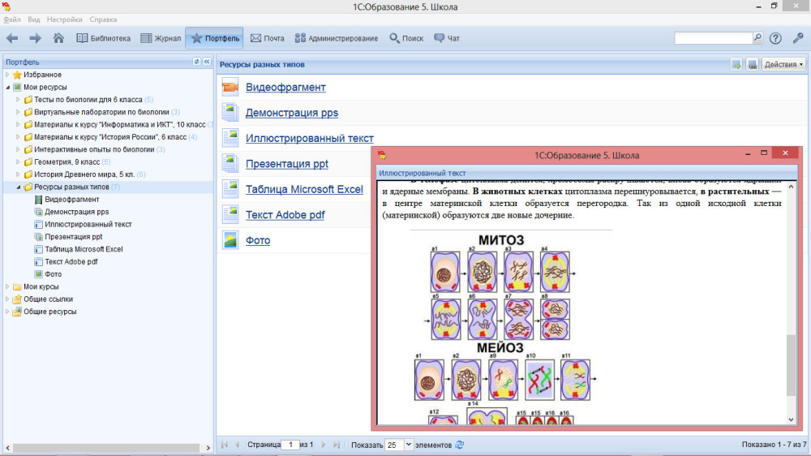811x456 pixels.
Task: Open the Настройки menu
Action: (64, 19)
